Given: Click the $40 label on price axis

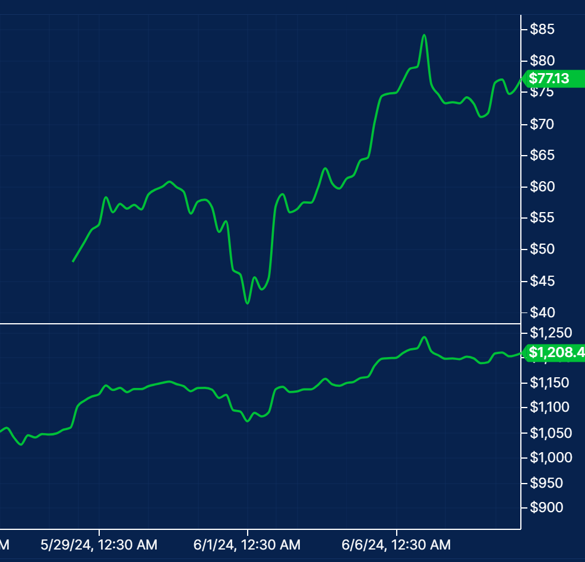Looking at the screenshot, I should (542, 312).
